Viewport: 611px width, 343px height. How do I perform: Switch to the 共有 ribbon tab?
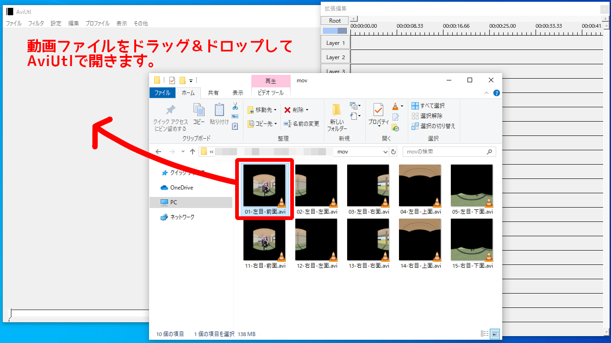(213, 93)
